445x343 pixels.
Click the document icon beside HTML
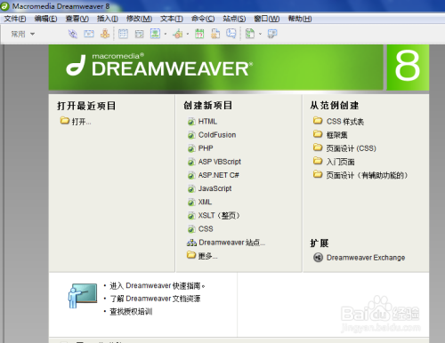tap(191, 122)
